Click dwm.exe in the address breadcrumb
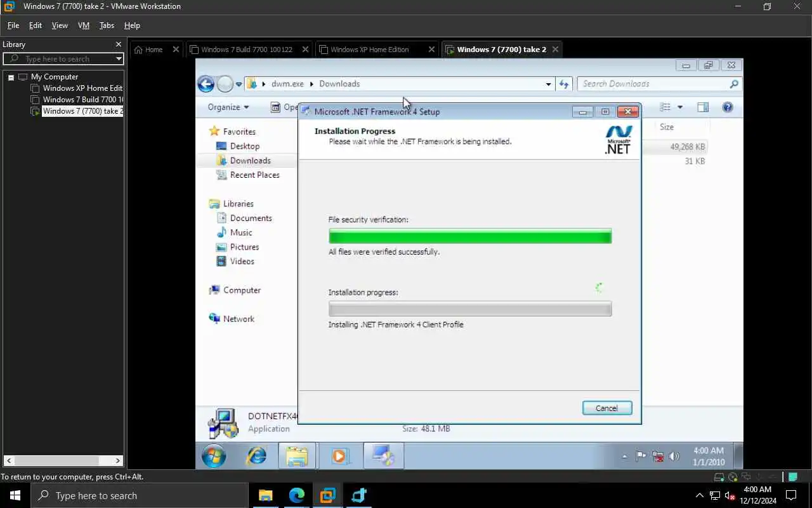The height and width of the screenshot is (508, 812). 287,84
